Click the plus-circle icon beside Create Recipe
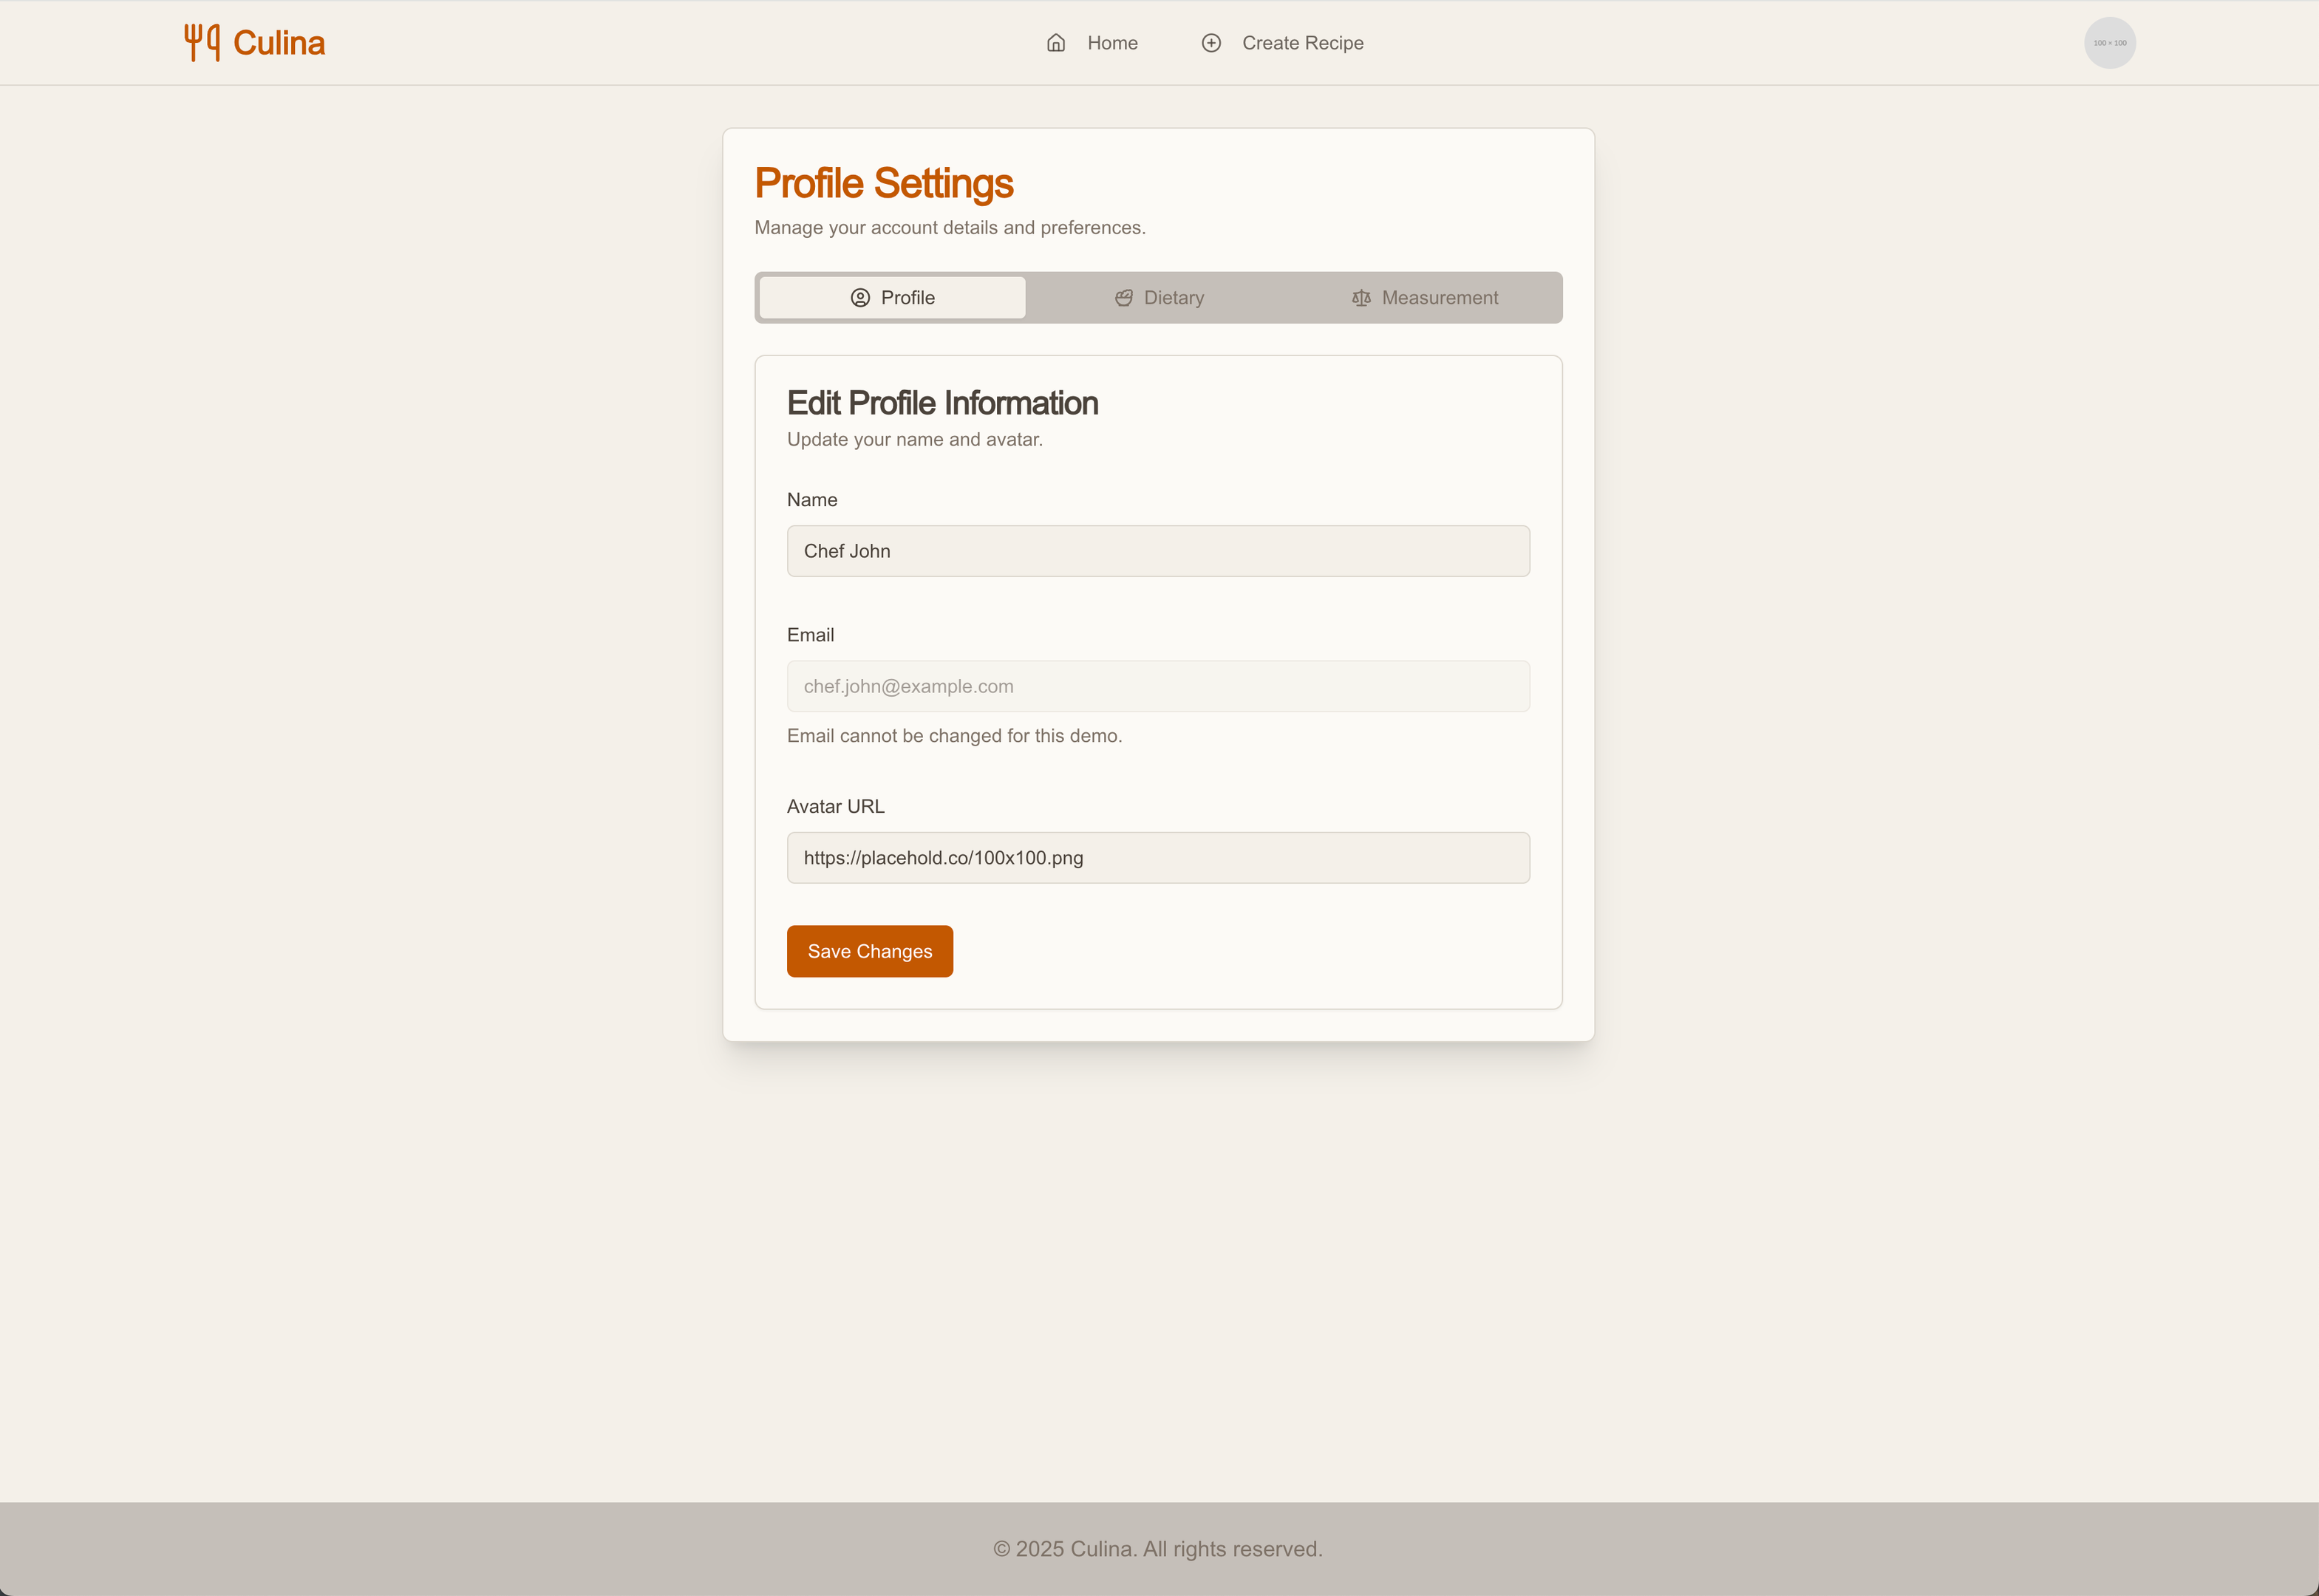Image resolution: width=2319 pixels, height=1596 pixels. (x=1211, y=43)
